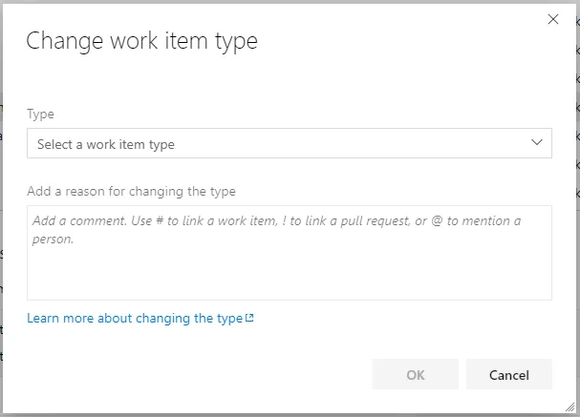Click the resize grip at the dialog corner
Viewport: 580px width, 417px height.
(570, 407)
